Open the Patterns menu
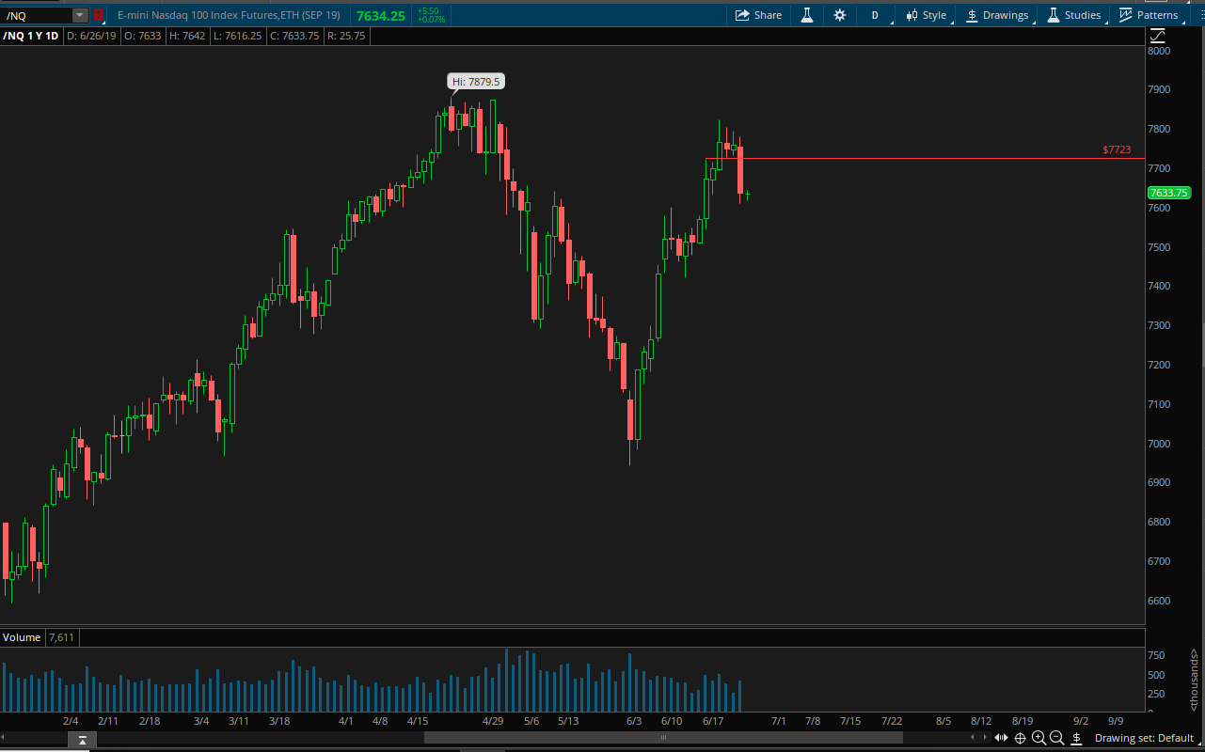Screen dimensions: 1205x752 1149,15
